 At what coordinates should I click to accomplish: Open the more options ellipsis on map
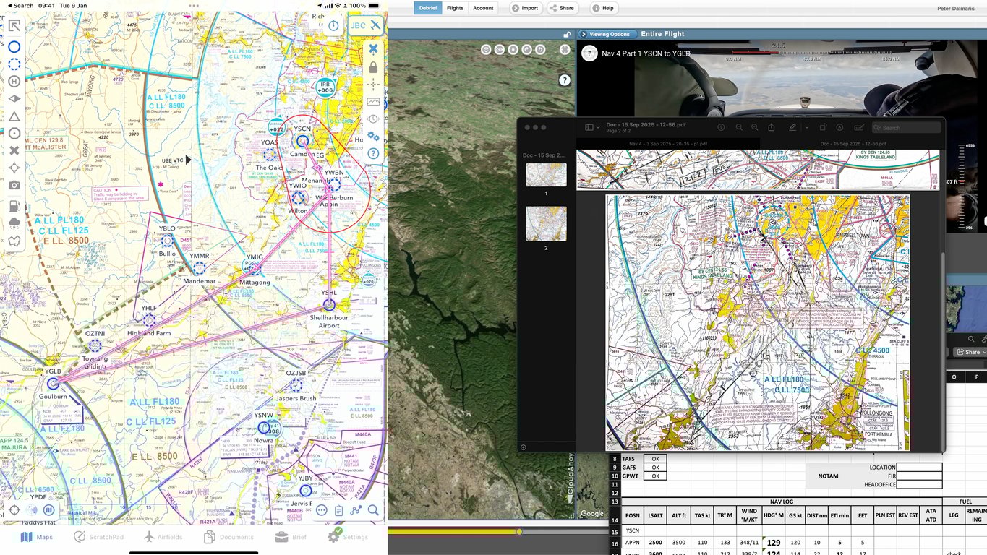point(322,510)
